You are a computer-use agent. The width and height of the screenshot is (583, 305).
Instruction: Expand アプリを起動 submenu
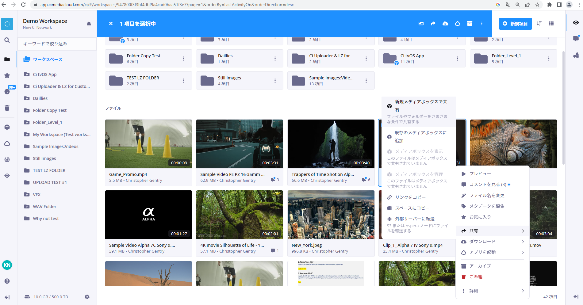(x=493, y=252)
